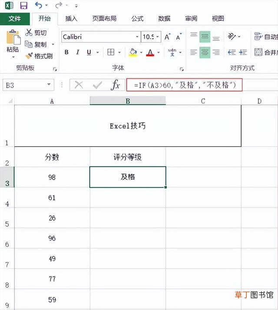The height and width of the screenshot is (310, 278).
Task: Click the wrap text 自动 button
Action: (x=266, y=37)
